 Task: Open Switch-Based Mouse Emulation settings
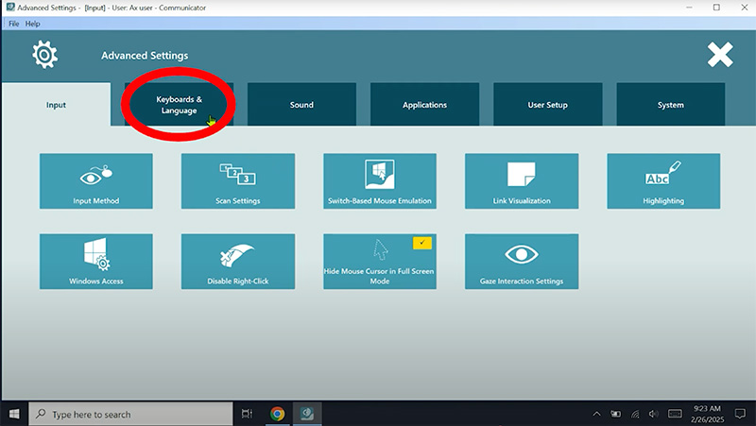[379, 180]
